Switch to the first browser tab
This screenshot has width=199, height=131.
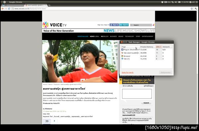[x=13, y=5]
